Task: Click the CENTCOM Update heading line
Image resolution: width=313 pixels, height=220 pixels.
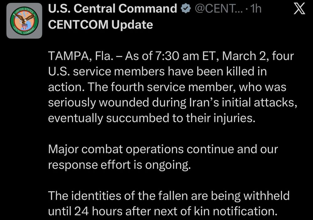Action: (x=100, y=24)
